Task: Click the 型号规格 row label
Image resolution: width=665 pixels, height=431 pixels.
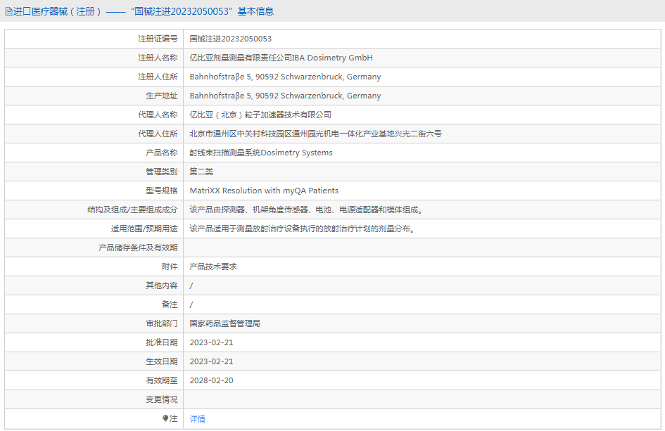Action: click(x=162, y=191)
